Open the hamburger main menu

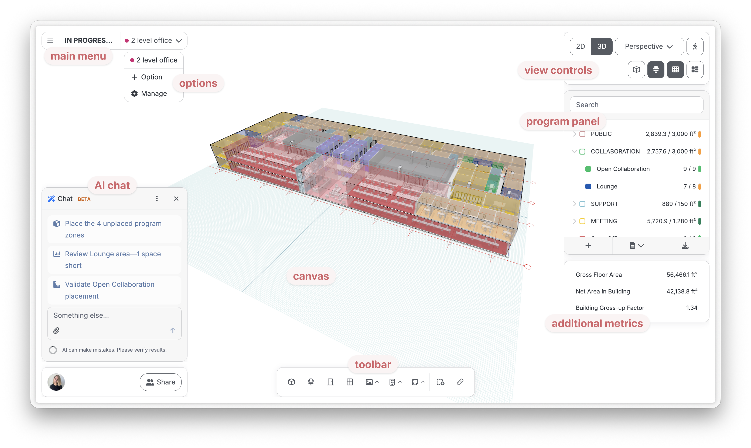[50, 40]
